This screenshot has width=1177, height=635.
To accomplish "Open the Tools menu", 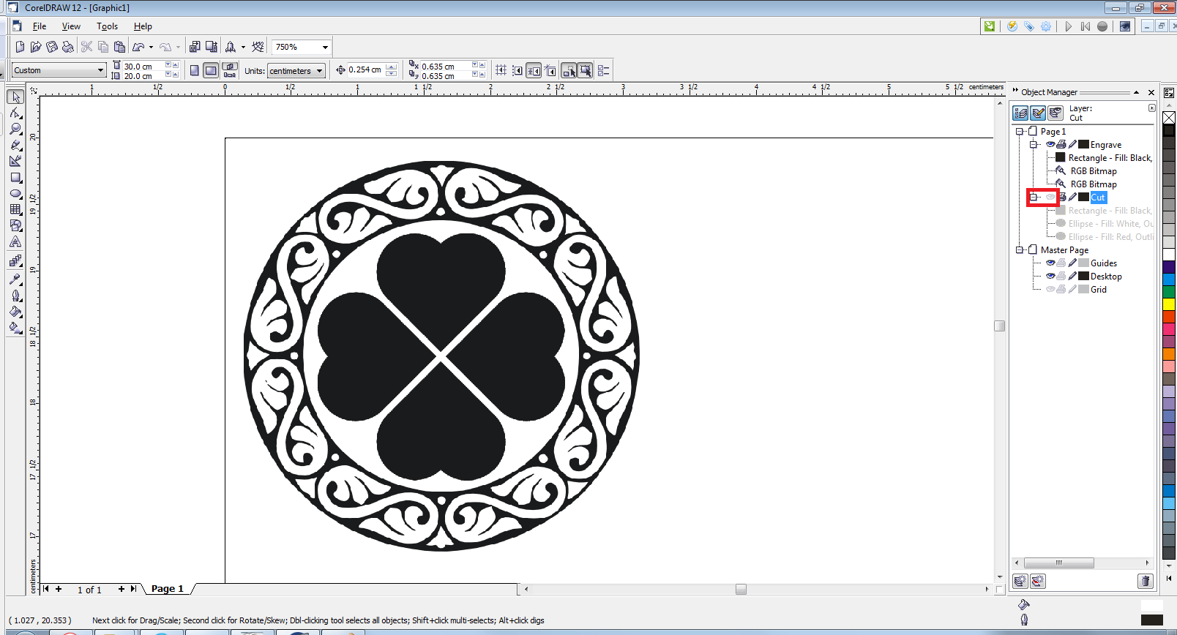I will [107, 26].
